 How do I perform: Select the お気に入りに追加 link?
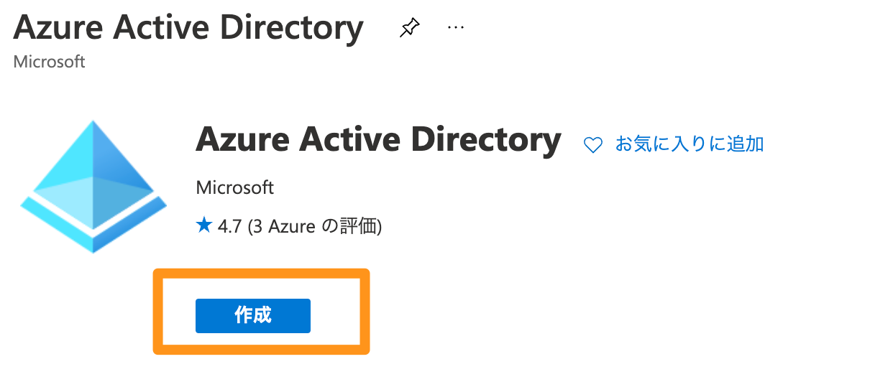(x=689, y=144)
